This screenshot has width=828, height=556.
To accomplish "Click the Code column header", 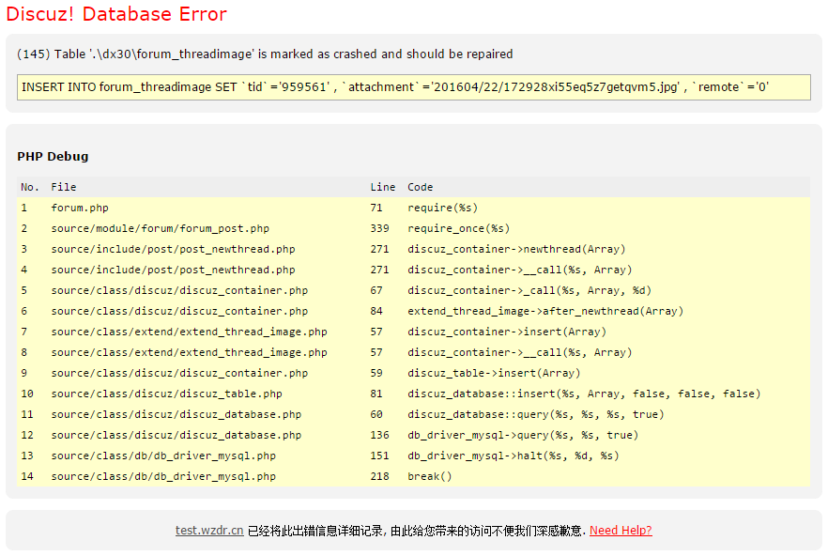I will point(420,187).
